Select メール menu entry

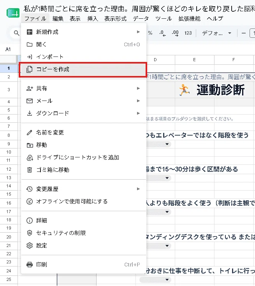(x=84, y=101)
